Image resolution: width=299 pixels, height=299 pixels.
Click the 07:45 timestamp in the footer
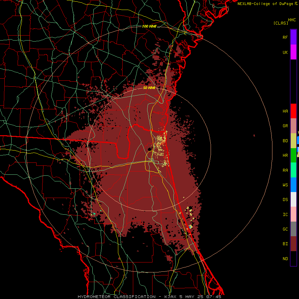tap(214, 297)
